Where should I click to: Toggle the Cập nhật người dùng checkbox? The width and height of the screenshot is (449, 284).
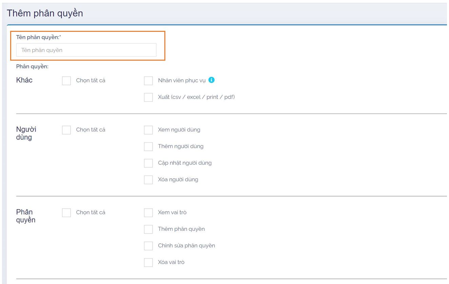148,163
